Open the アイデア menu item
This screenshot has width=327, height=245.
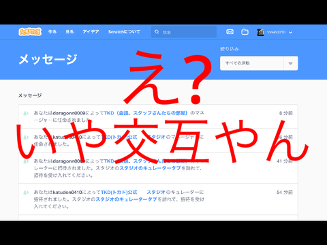click(91, 32)
